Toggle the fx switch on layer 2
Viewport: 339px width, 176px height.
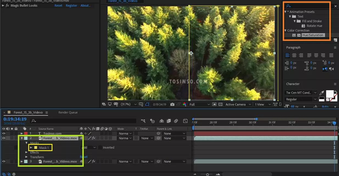pos(94,138)
